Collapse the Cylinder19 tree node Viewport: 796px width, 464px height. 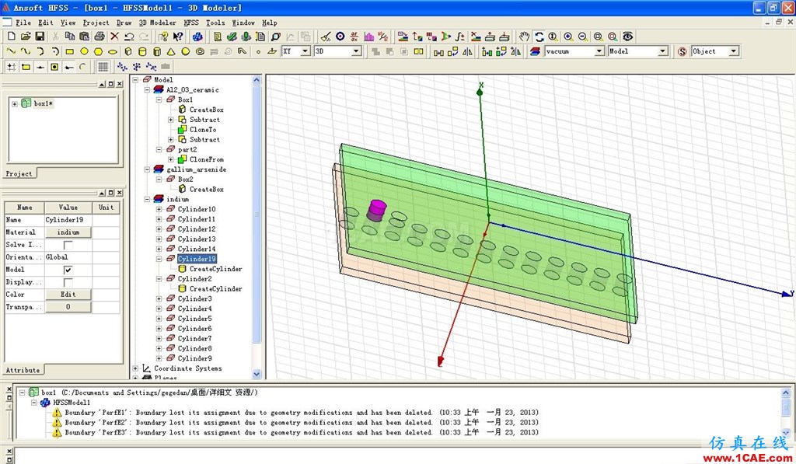click(x=159, y=259)
